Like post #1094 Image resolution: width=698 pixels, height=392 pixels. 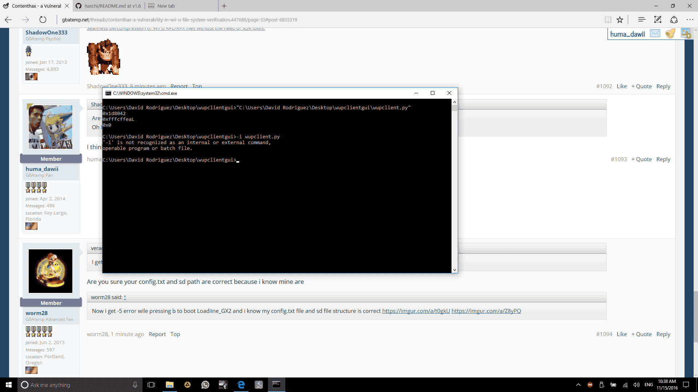pyautogui.click(x=622, y=334)
